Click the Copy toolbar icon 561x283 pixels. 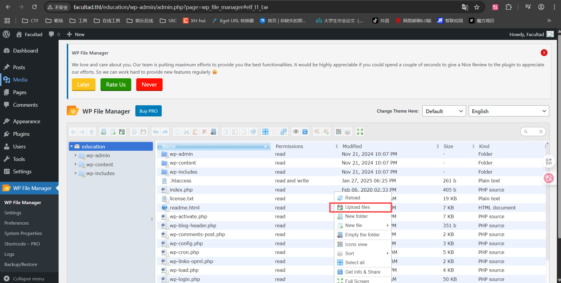tap(177, 132)
